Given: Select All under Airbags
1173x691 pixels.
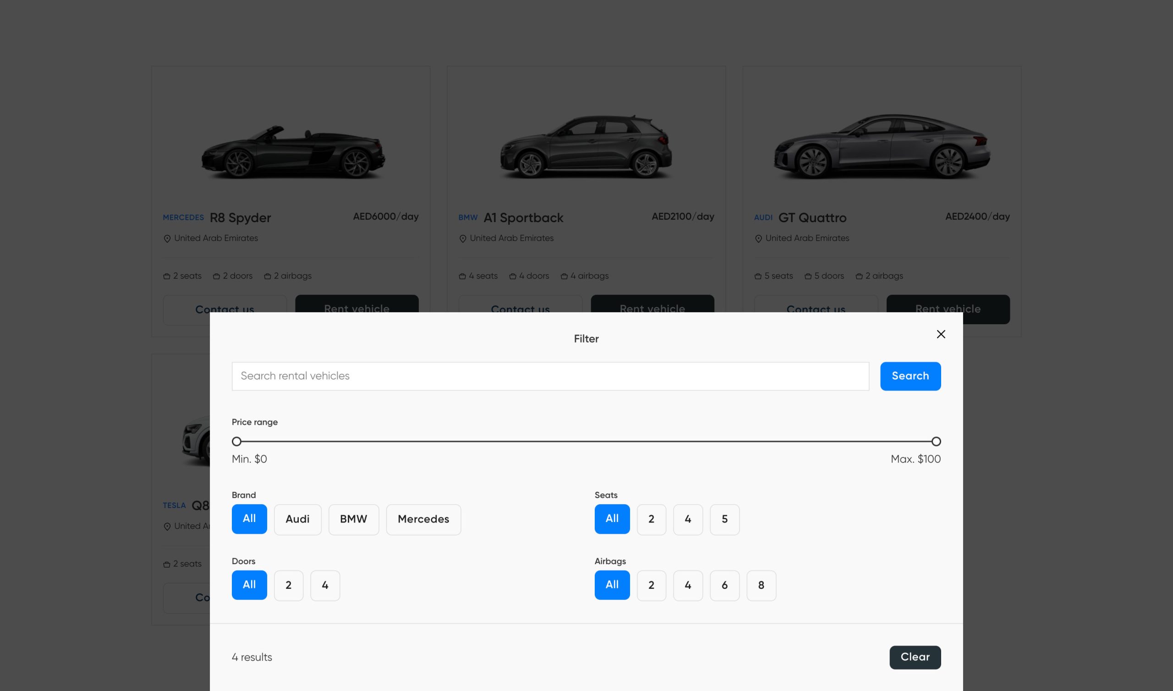Looking at the screenshot, I should [612, 585].
